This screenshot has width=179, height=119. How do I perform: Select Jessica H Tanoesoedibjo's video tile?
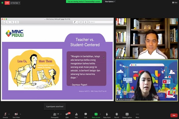[147, 80]
